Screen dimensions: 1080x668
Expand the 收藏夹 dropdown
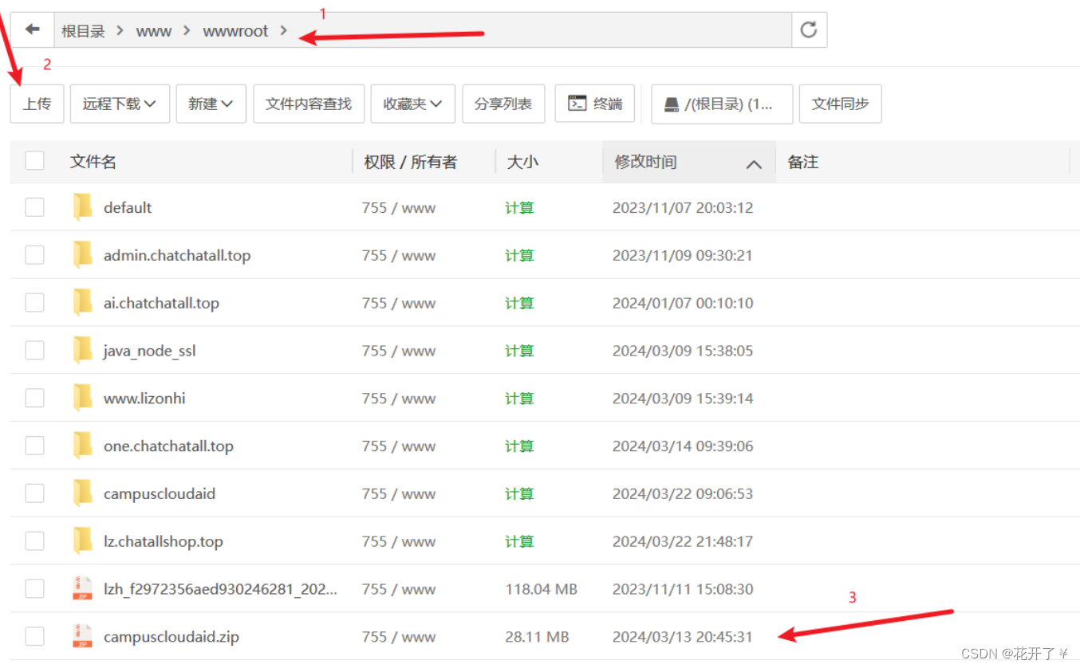(412, 104)
